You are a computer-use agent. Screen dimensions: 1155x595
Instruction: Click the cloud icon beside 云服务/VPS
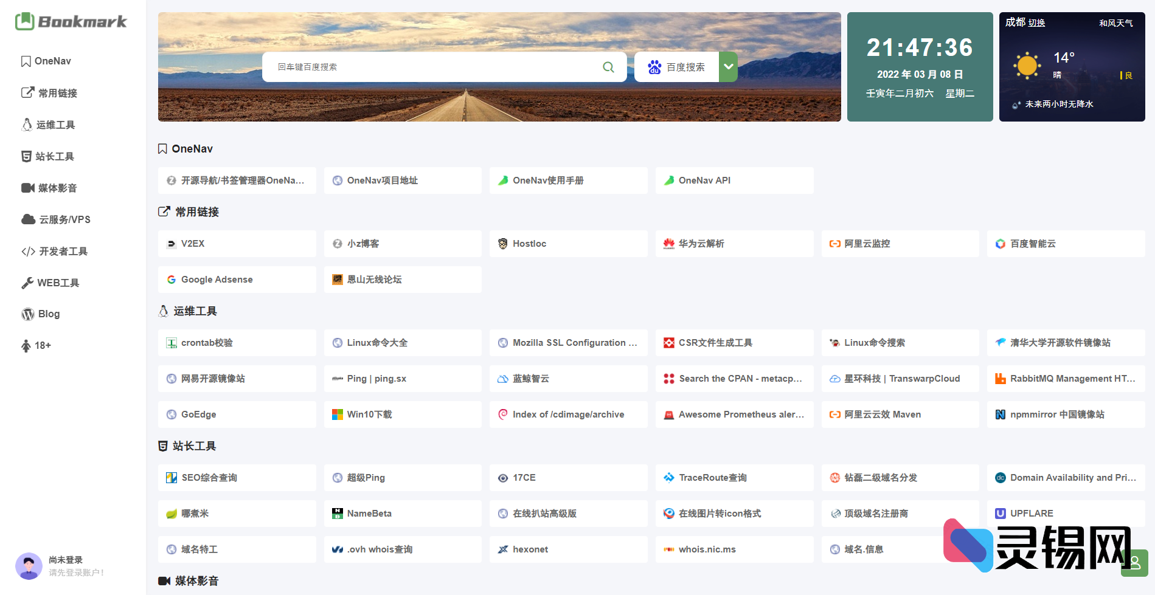point(28,219)
